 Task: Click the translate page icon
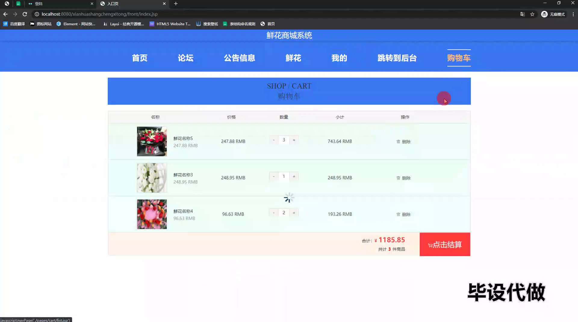(523, 14)
